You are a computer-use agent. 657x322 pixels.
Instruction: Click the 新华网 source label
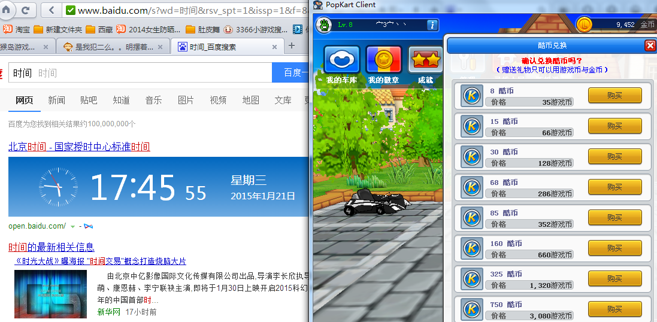(108, 312)
